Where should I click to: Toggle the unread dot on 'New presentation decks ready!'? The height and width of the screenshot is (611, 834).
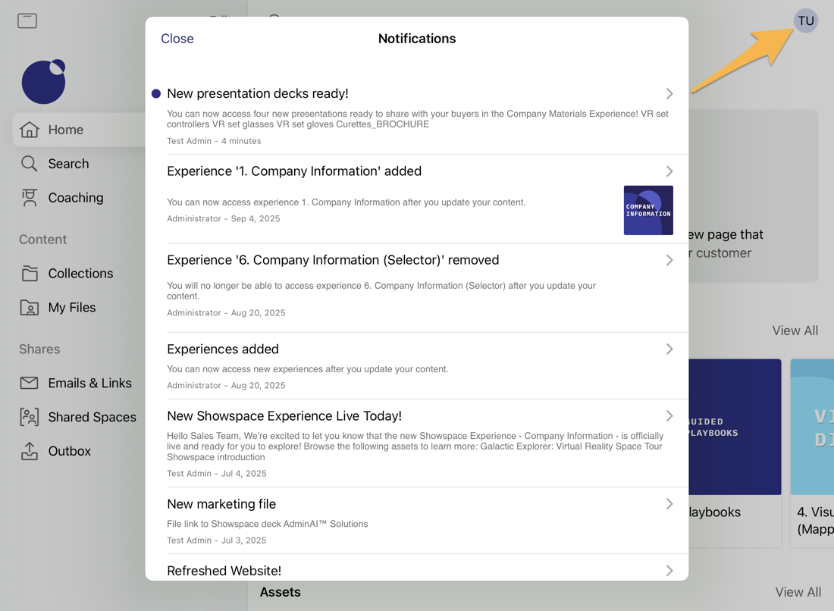(155, 93)
